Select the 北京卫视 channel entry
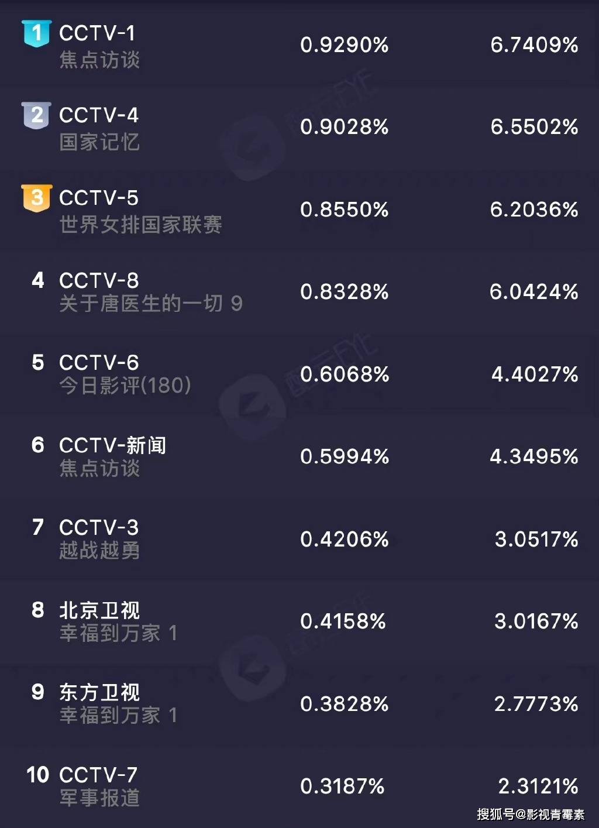Image resolution: width=599 pixels, height=828 pixels. (x=99, y=610)
